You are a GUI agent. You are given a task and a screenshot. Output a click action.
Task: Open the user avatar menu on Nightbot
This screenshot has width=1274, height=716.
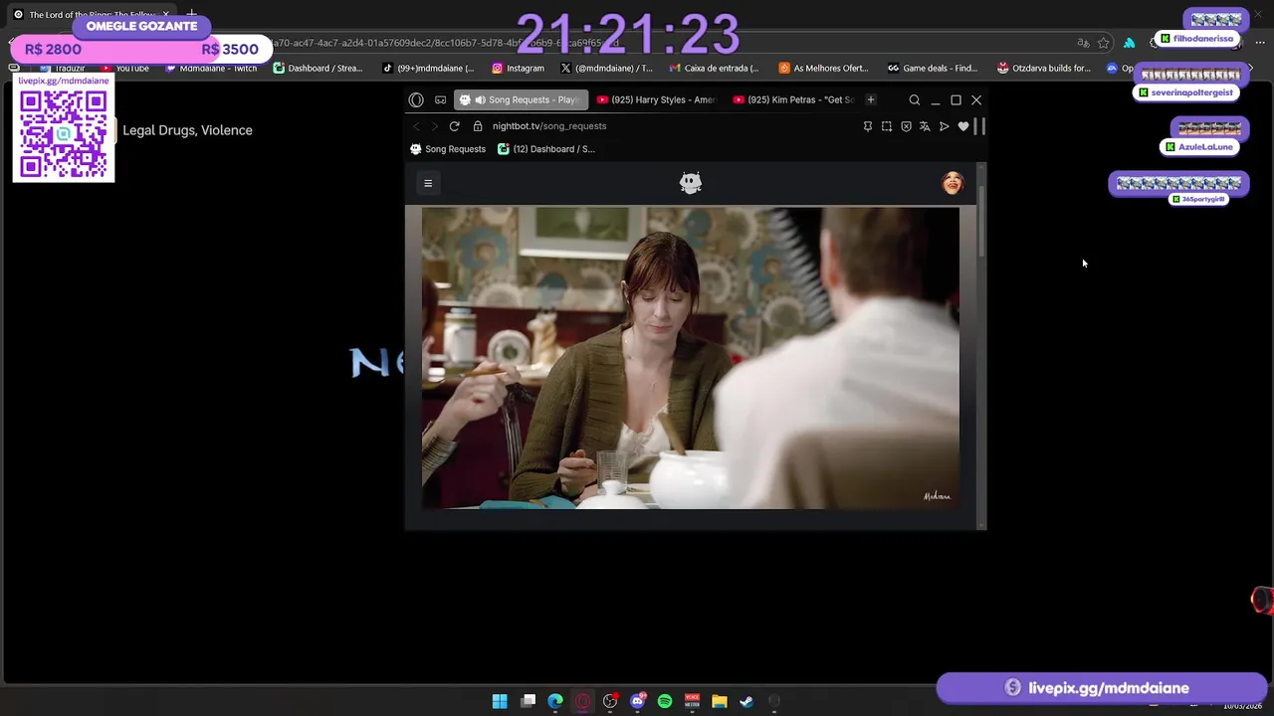click(953, 183)
